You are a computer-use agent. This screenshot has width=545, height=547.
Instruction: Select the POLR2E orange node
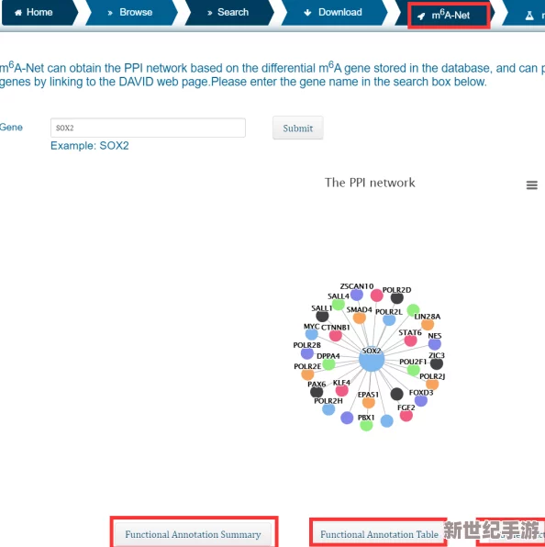pyautogui.click(x=307, y=374)
